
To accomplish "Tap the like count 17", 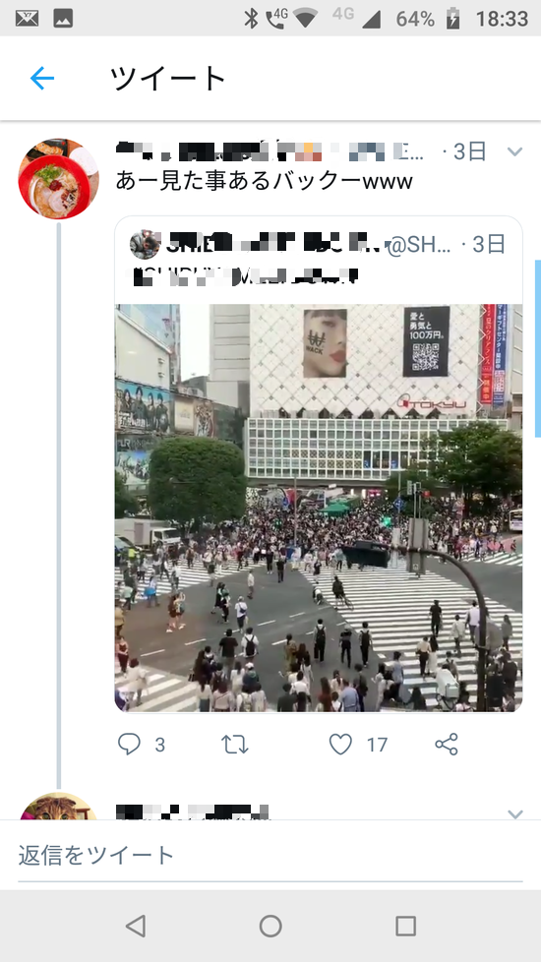I will point(378,745).
